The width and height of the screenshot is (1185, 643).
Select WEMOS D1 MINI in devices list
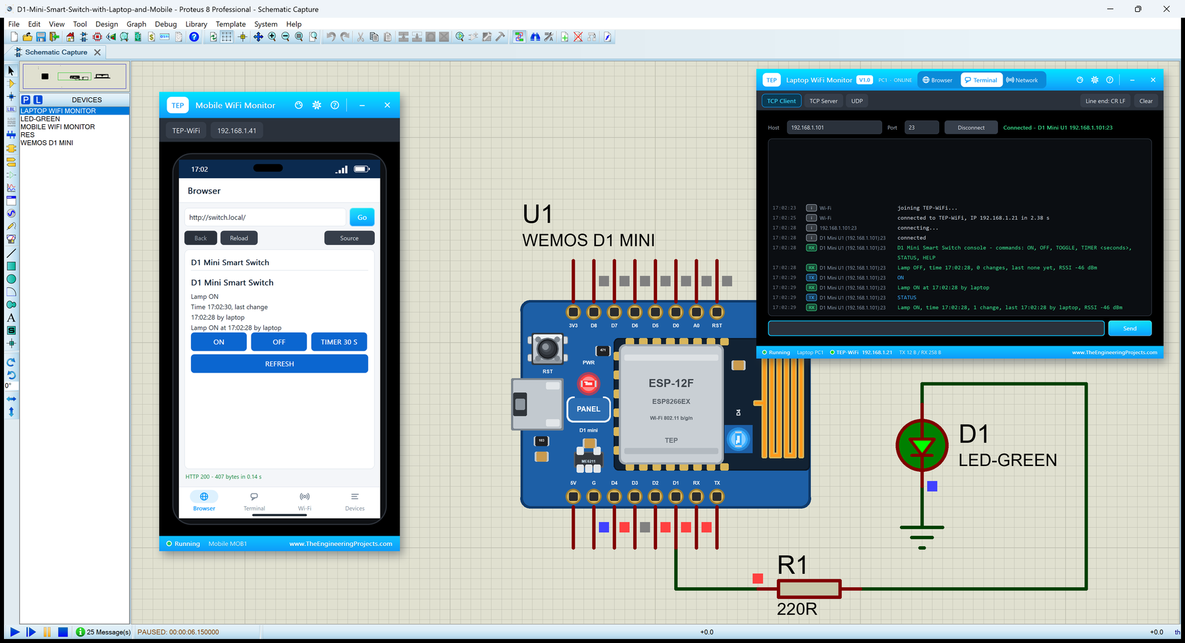coord(47,143)
